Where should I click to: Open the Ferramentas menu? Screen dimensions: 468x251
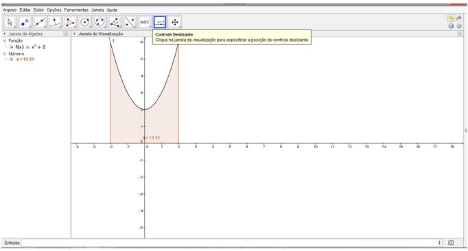coord(76,10)
